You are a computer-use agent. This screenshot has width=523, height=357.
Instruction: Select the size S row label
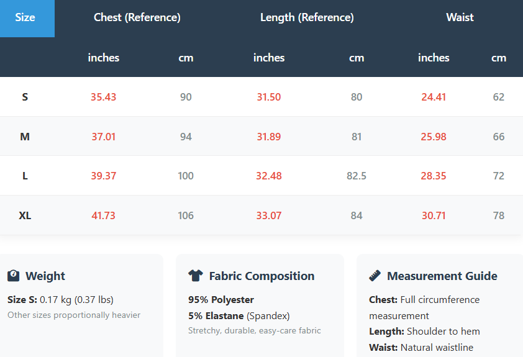25,97
